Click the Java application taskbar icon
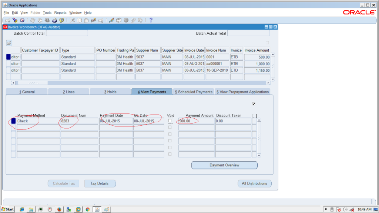Image resolution: width=379 pixels, height=213 pixels. coord(97,209)
